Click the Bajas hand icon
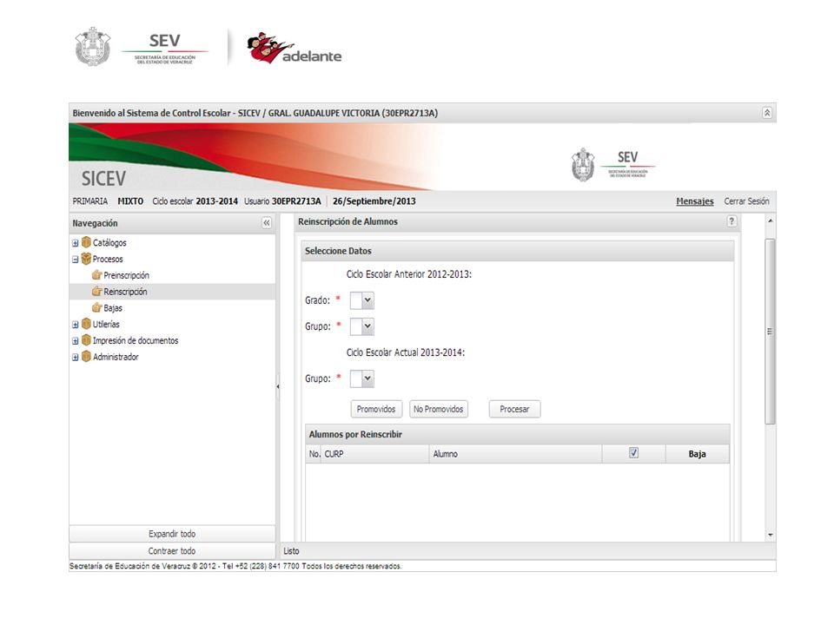This screenshot has width=834, height=625. 96,307
